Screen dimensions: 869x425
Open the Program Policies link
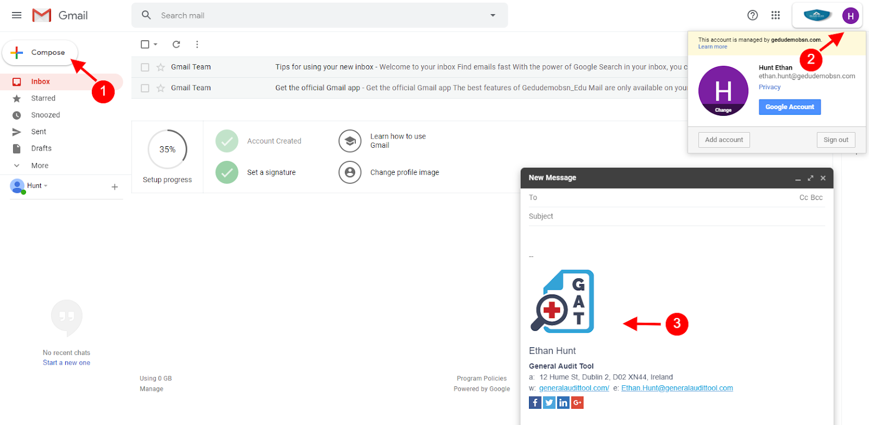482,379
